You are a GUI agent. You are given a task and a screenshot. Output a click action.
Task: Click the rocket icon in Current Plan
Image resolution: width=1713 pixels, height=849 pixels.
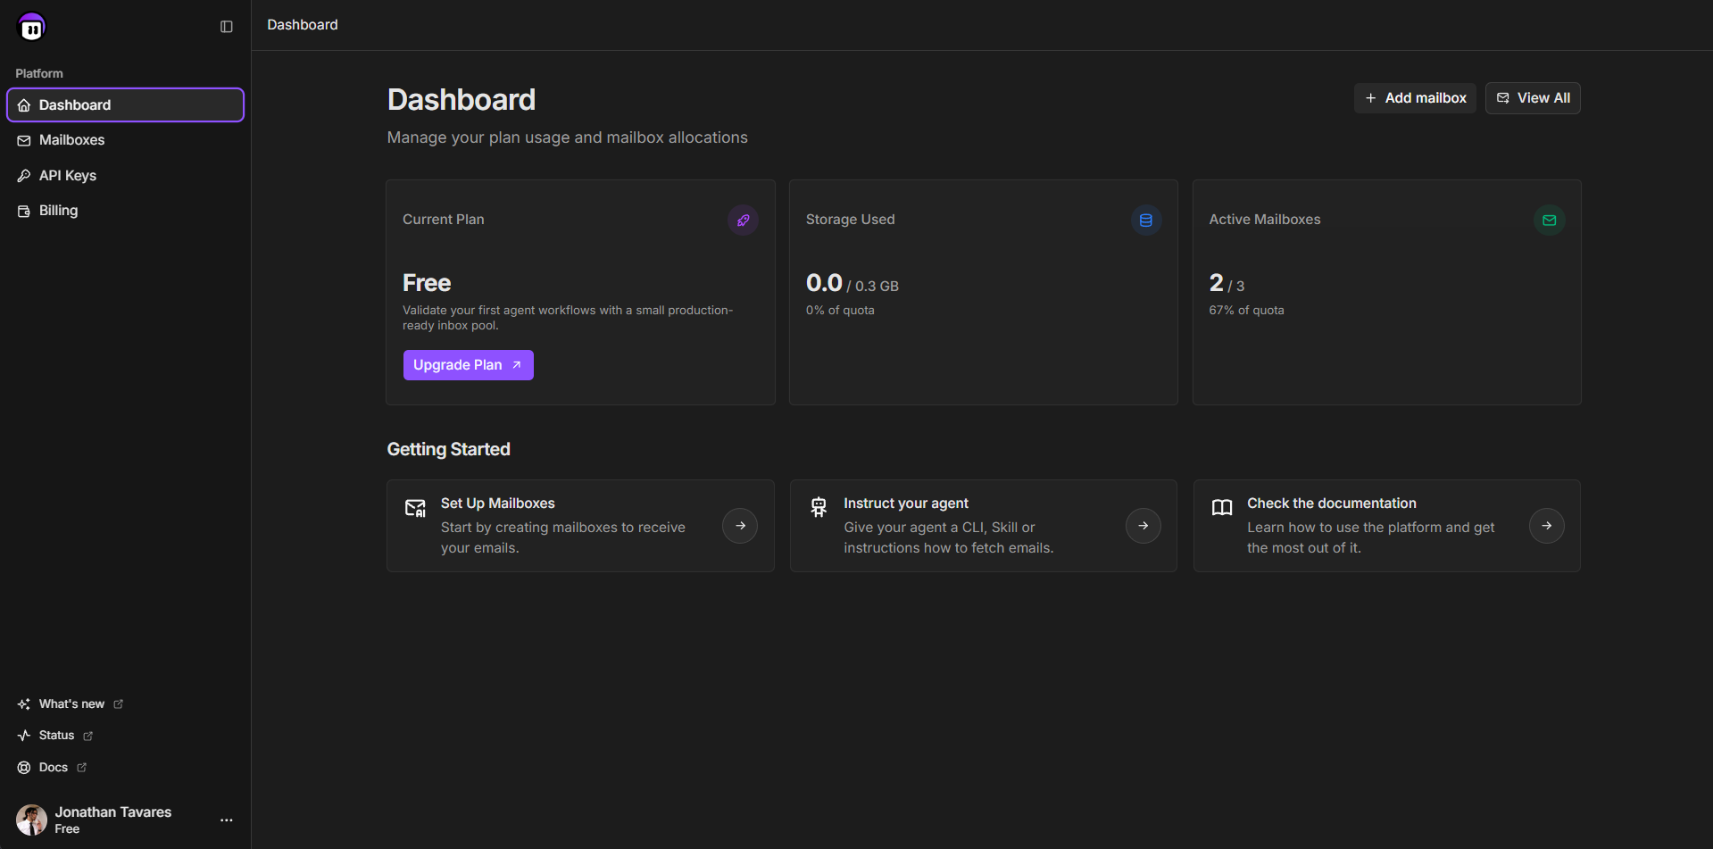(743, 221)
